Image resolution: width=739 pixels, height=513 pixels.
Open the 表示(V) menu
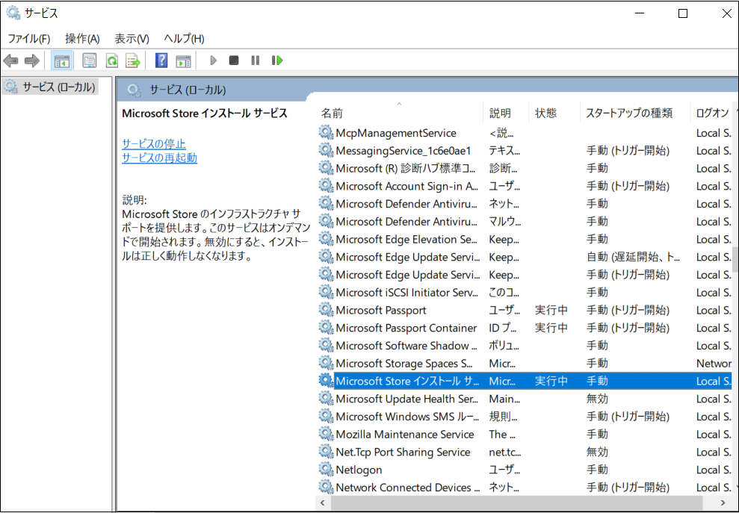tap(132, 39)
